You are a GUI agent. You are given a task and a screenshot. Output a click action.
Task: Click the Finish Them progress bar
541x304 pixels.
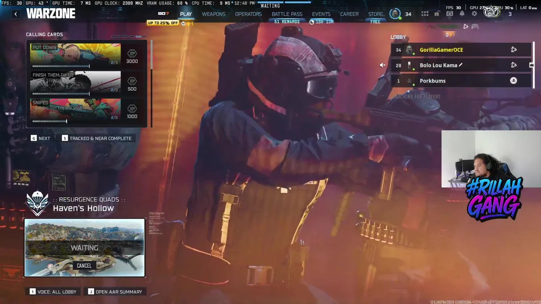coord(61,94)
